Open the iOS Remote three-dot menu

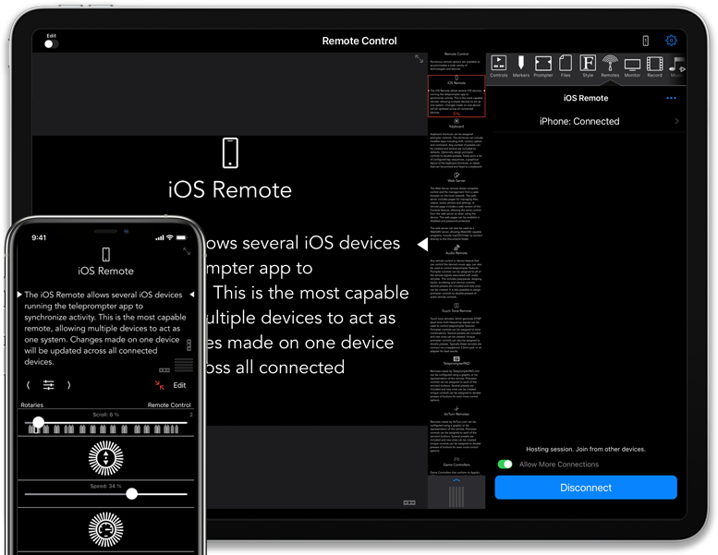coord(671,98)
